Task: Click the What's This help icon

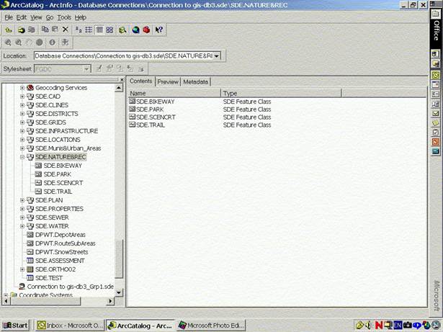Action: pyautogui.click(x=158, y=30)
